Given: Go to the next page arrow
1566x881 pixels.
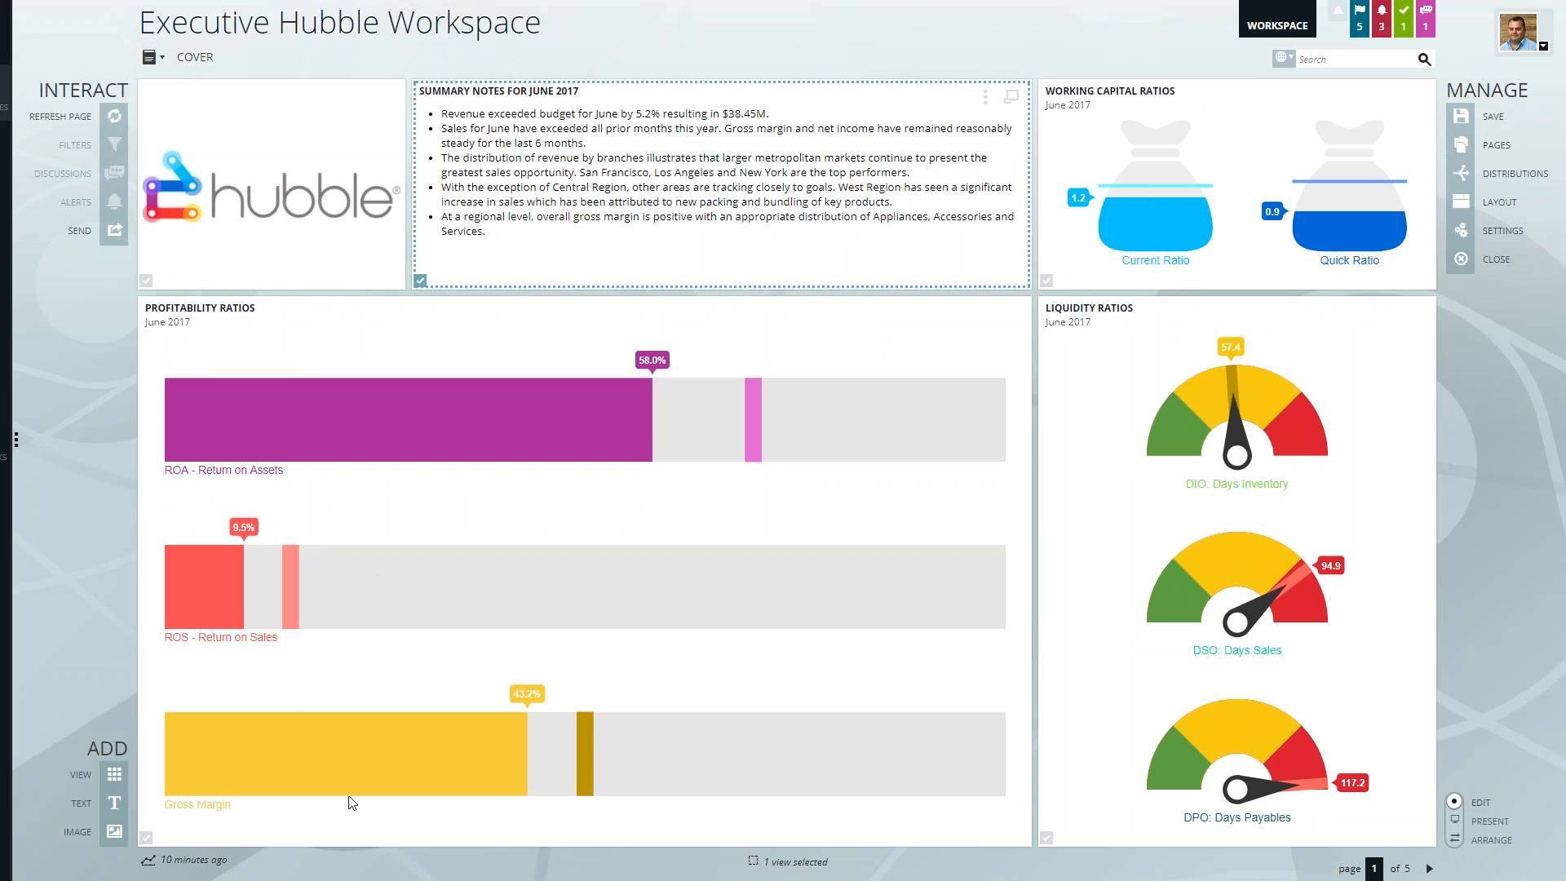Looking at the screenshot, I should point(1429,869).
